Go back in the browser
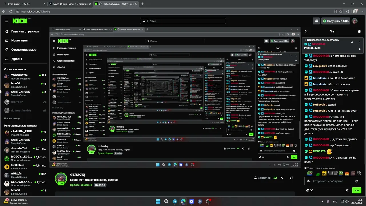Screen dimensions: 366x206 pyautogui.click(x=4, y=11)
